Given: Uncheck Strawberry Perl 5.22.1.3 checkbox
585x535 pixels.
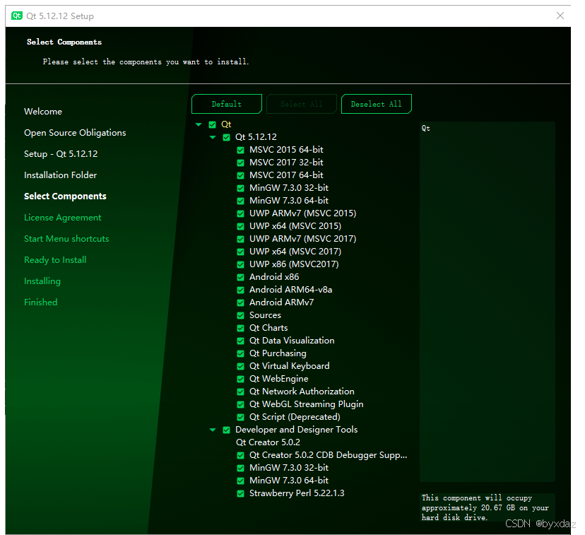Looking at the screenshot, I should [x=241, y=493].
